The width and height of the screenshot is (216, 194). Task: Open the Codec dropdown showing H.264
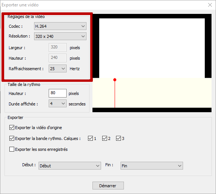click(x=60, y=26)
